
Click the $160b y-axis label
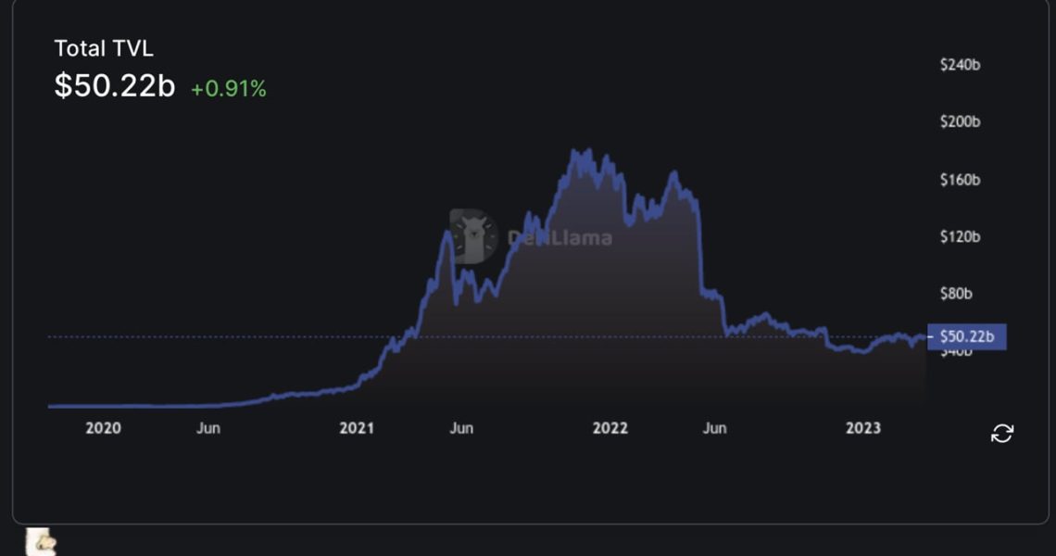960,180
